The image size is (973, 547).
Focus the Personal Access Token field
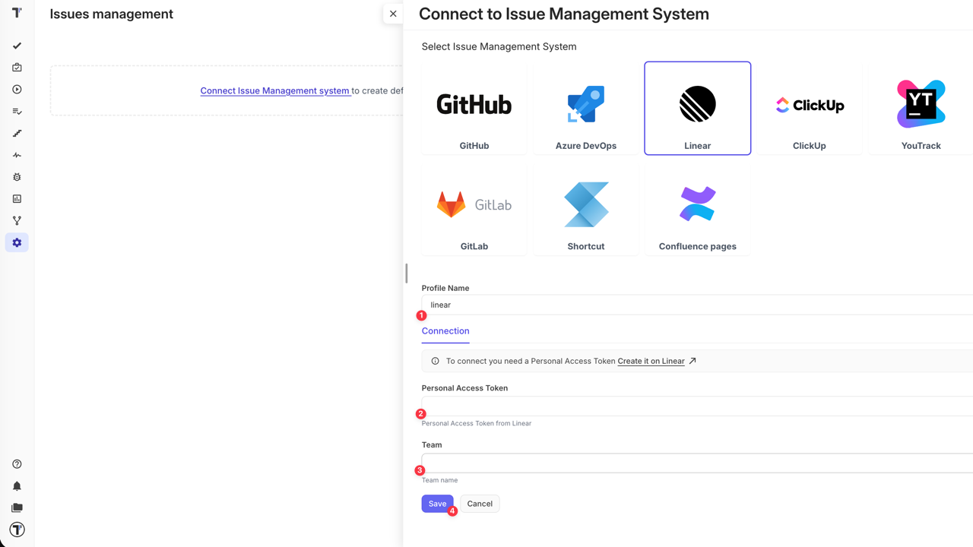697,406
